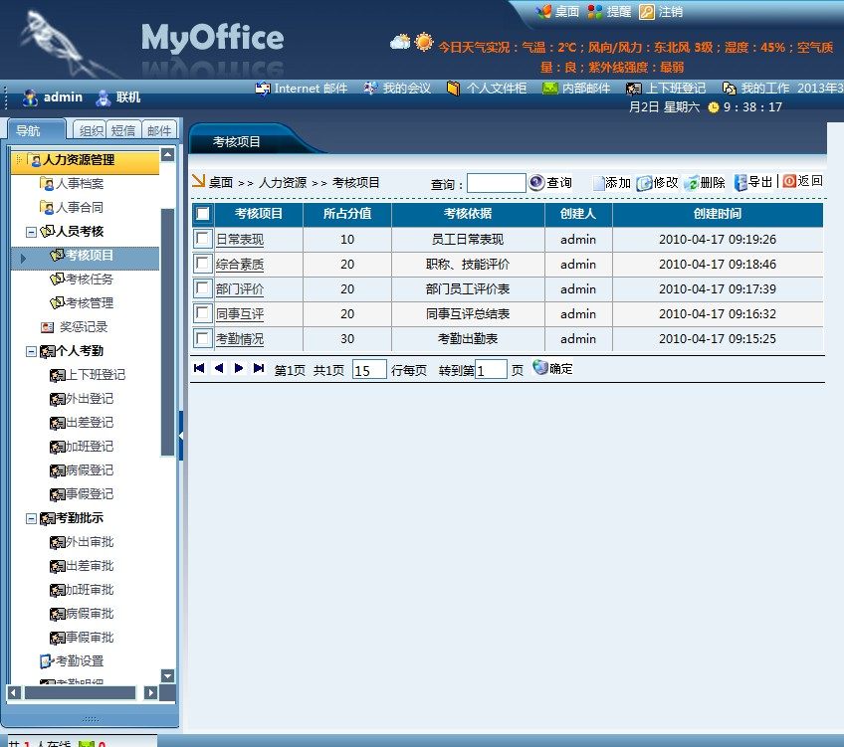The width and height of the screenshot is (844, 747).
Task: Click the 返回 return icon
Action: [789, 181]
